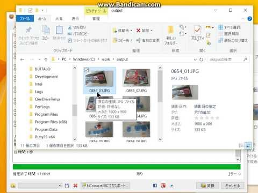
Task: Open the 削除 (Delete) arrow menu
Action: click(152, 31)
